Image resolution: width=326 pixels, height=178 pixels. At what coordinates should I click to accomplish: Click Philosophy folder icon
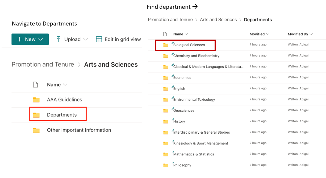166,165
